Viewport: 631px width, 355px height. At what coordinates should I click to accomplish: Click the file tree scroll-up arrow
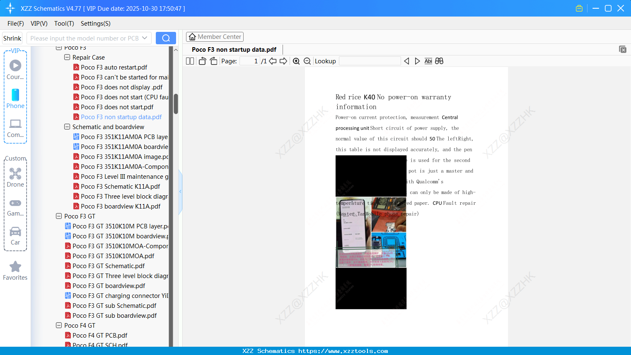coord(176,50)
